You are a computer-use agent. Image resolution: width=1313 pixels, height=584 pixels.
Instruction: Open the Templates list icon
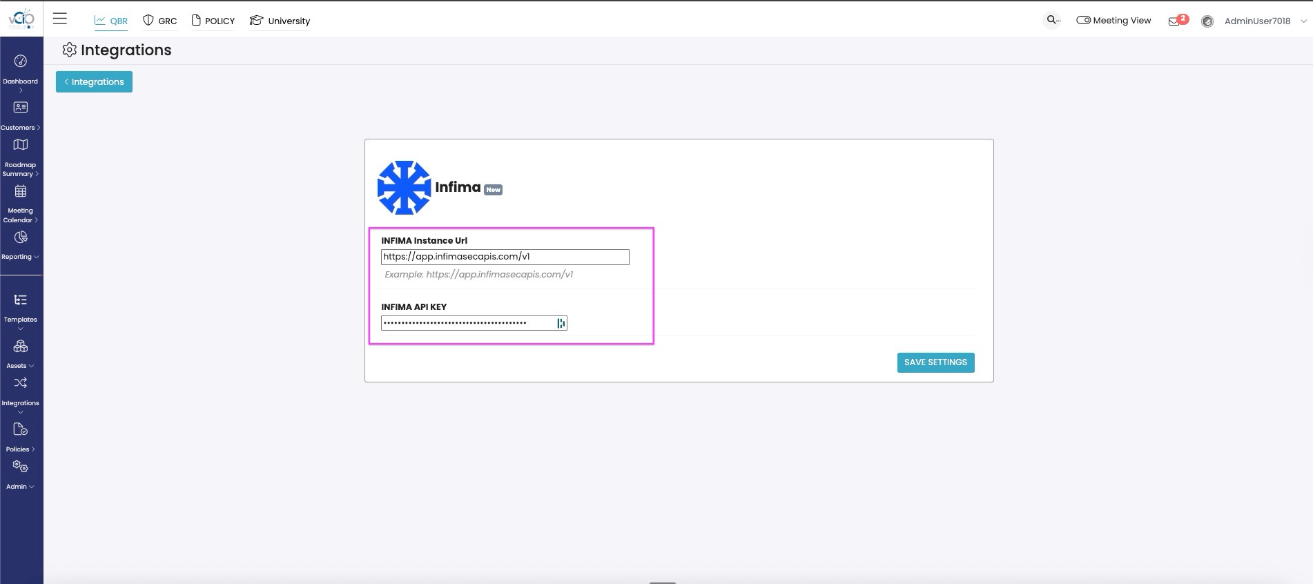click(x=21, y=300)
